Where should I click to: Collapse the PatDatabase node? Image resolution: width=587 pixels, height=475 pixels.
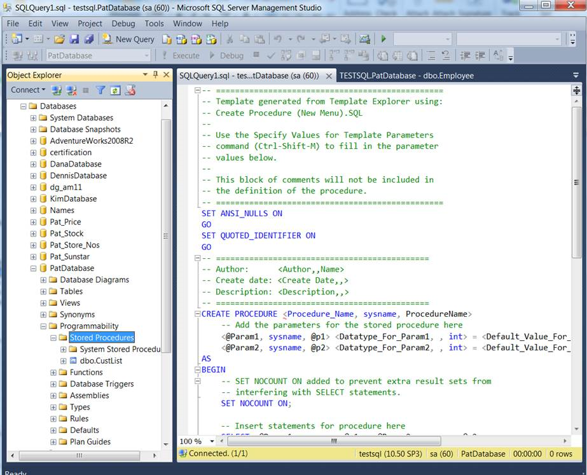33,268
